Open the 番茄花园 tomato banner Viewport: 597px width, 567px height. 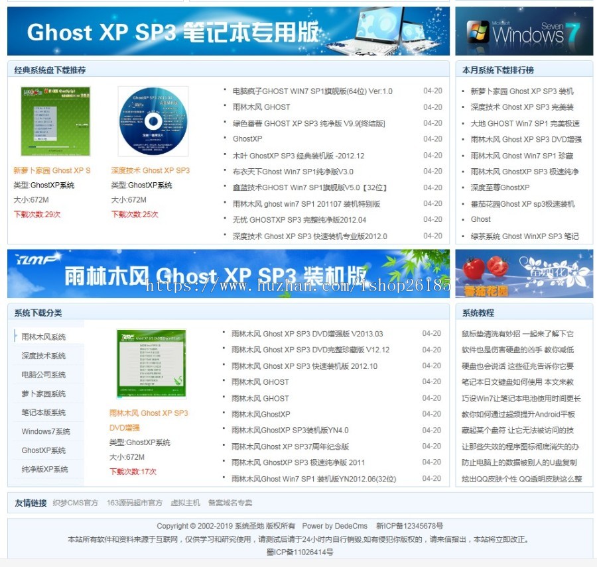click(524, 274)
